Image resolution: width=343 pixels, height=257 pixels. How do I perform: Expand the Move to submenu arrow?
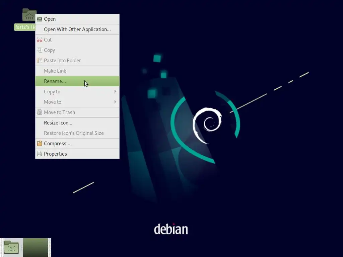(115, 102)
